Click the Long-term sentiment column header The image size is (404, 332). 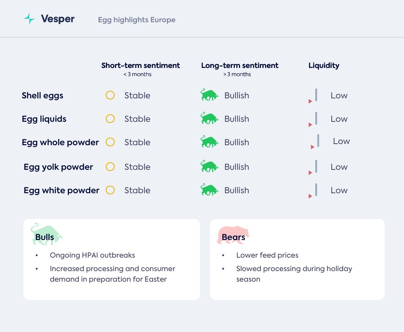[240, 66]
